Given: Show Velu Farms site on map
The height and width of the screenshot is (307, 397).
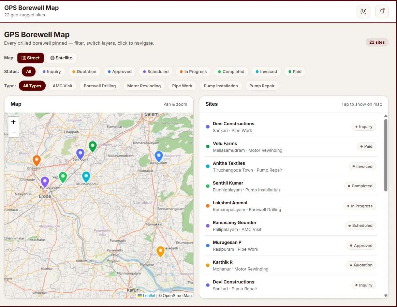Looking at the screenshot, I should click(291, 147).
